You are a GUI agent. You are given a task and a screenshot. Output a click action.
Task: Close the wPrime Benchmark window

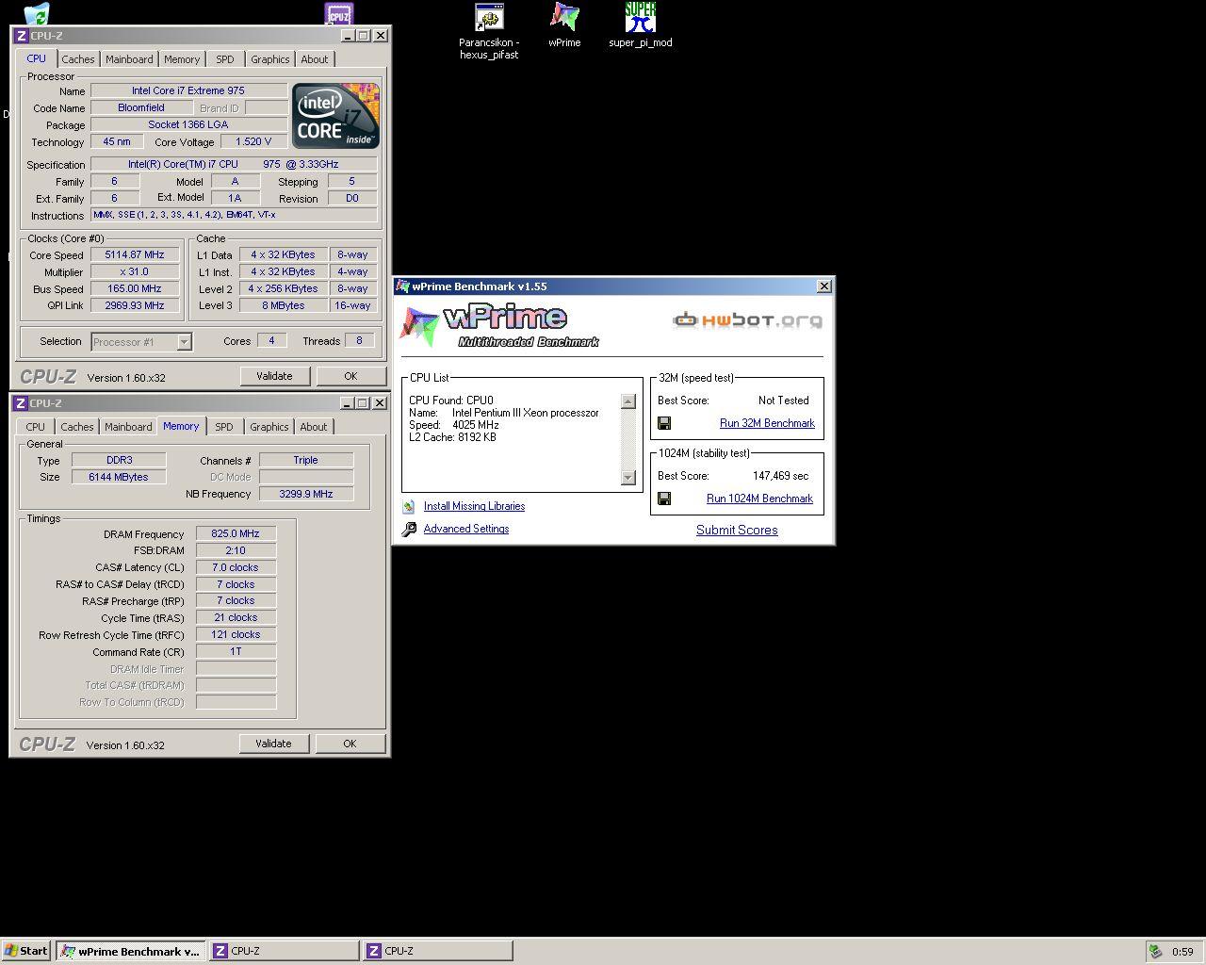824,286
